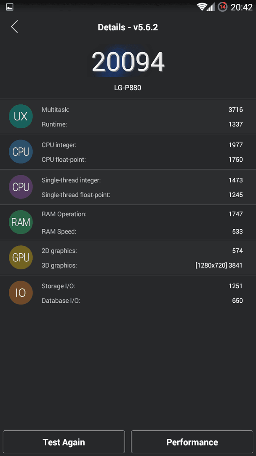Select the Multitask score row
Viewport: 256px width, 456px height.
[142, 110]
